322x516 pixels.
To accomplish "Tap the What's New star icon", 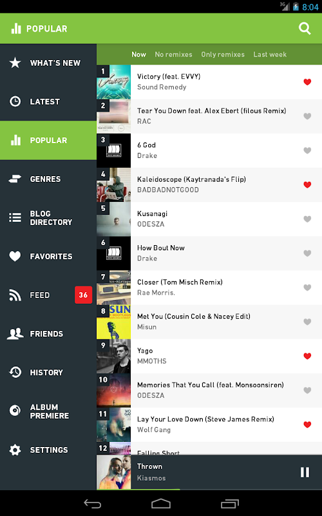I will (15, 63).
